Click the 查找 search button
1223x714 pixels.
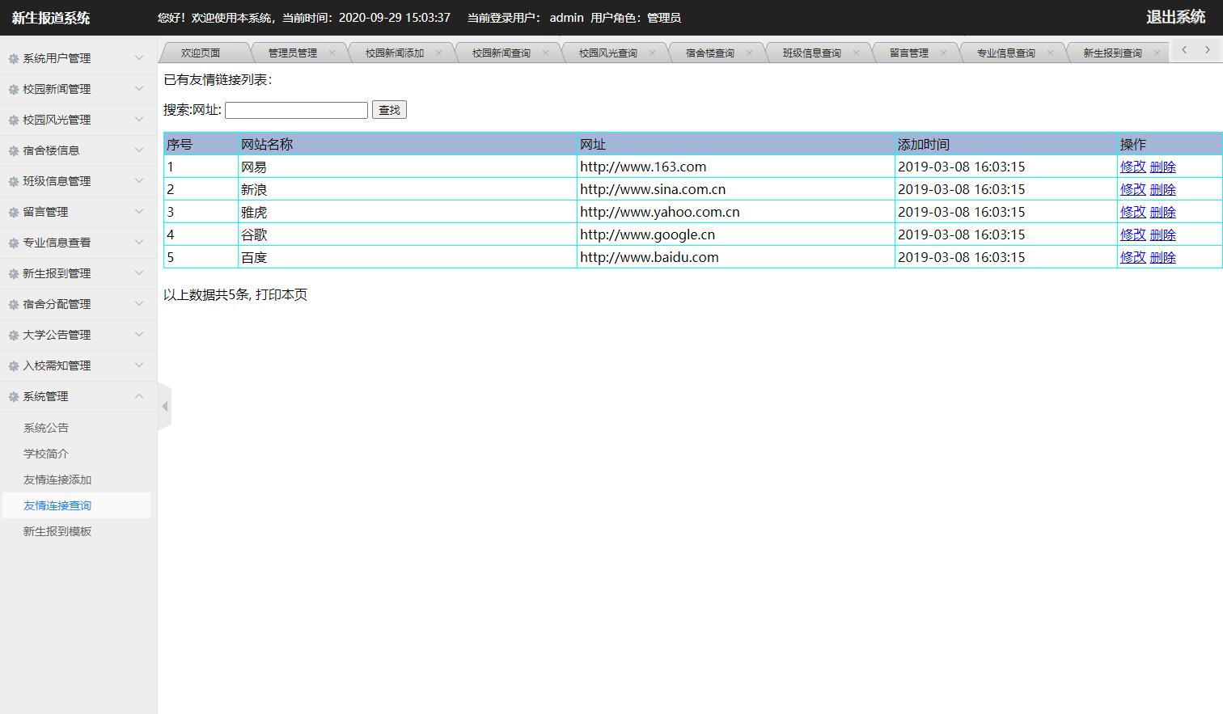389,109
